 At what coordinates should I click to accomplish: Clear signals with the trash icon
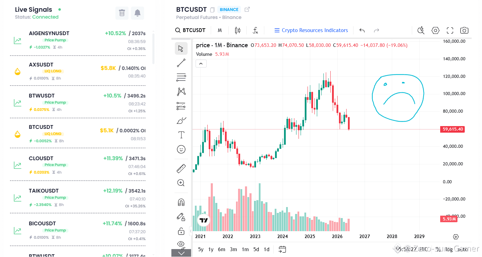click(122, 13)
